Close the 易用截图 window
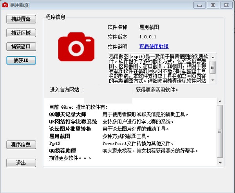 [225, 5]
